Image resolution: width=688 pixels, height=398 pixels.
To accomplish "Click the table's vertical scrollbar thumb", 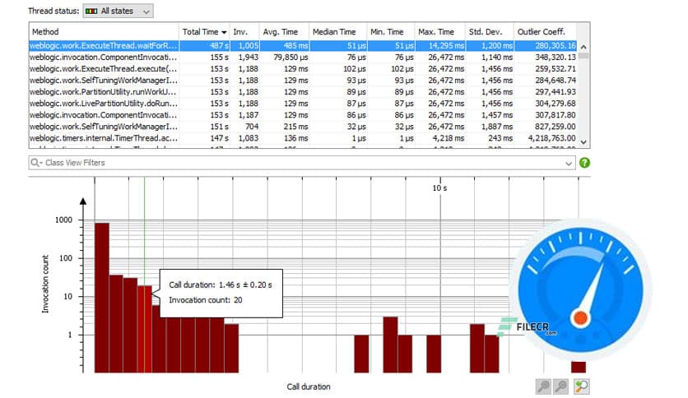I will [583, 56].
